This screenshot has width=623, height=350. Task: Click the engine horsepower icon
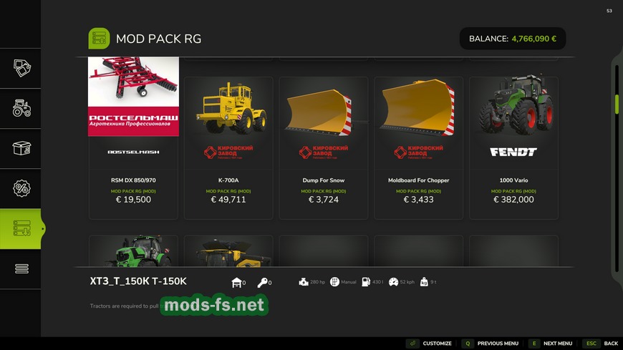[x=304, y=282]
